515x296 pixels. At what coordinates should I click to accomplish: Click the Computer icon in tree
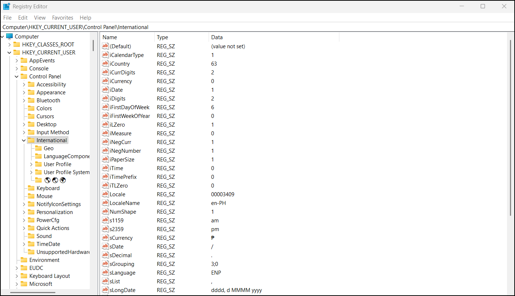coord(9,36)
